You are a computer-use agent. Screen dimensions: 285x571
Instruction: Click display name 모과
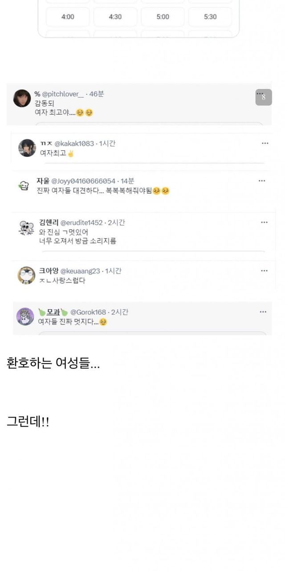pos(53,312)
